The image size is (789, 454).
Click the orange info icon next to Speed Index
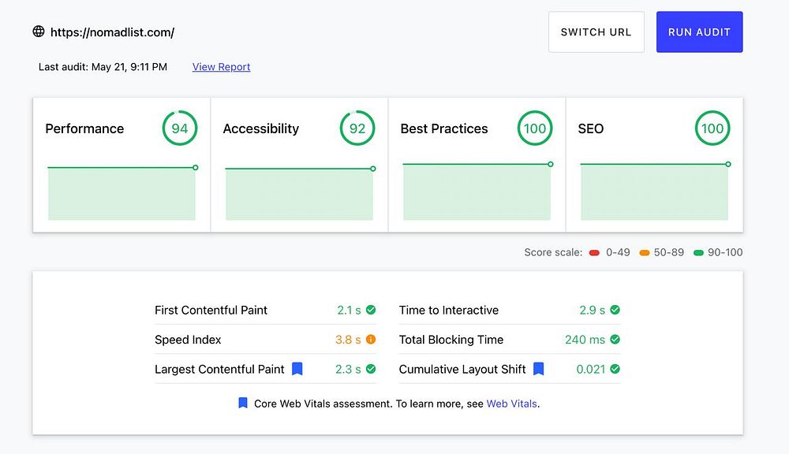371,340
